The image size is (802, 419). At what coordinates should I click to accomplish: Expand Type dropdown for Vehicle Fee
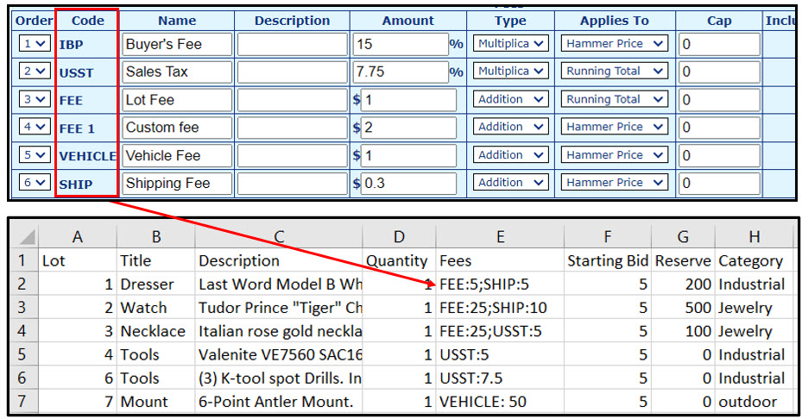click(x=510, y=155)
